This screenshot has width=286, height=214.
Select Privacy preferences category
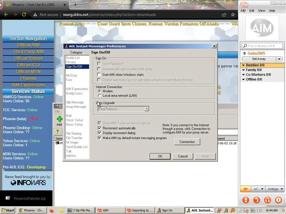[71, 62]
